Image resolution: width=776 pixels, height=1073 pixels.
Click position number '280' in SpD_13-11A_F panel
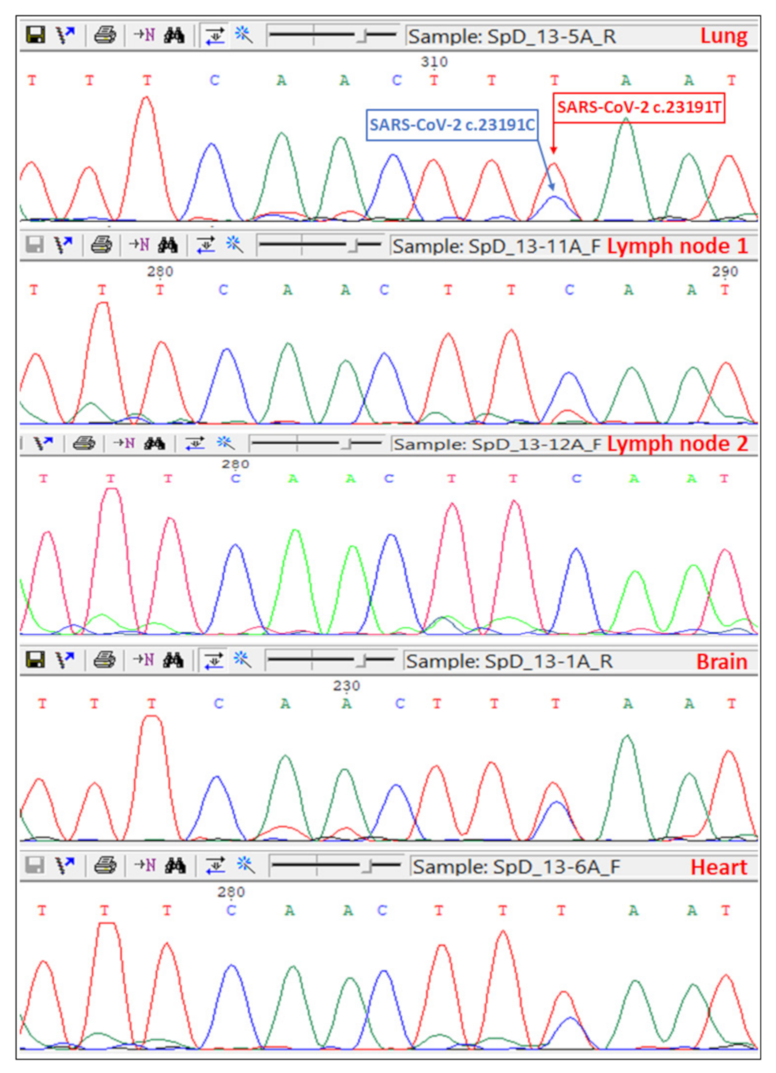tap(160, 272)
